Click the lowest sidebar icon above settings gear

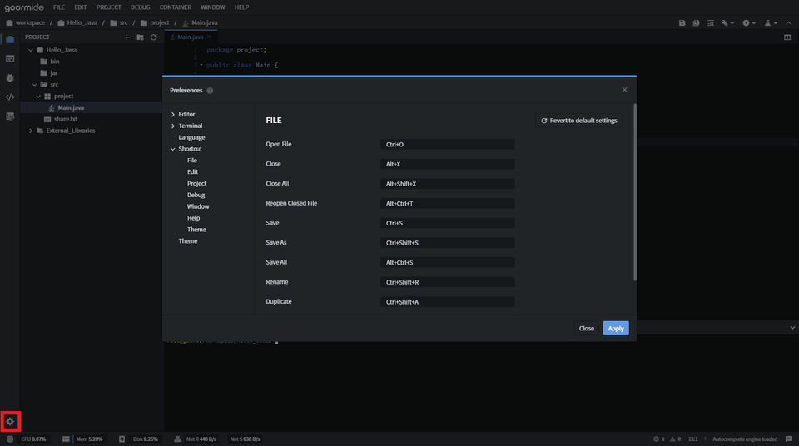[10, 116]
